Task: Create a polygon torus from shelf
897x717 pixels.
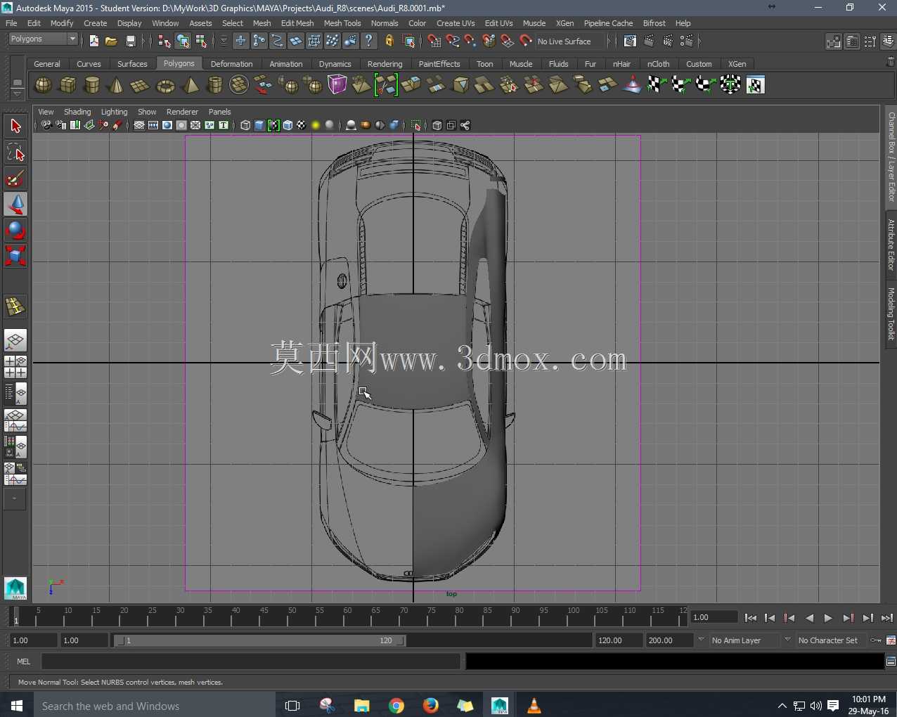Action: (165, 85)
